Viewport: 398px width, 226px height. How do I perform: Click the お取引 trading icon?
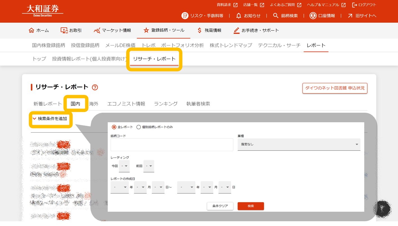tap(64, 30)
